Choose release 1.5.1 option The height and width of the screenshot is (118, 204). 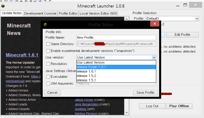pos(116,80)
